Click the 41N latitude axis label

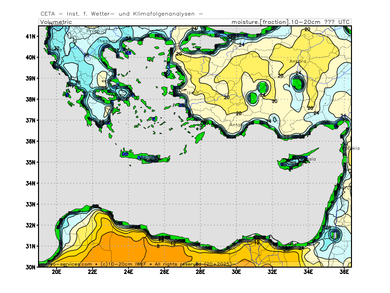[30, 36]
